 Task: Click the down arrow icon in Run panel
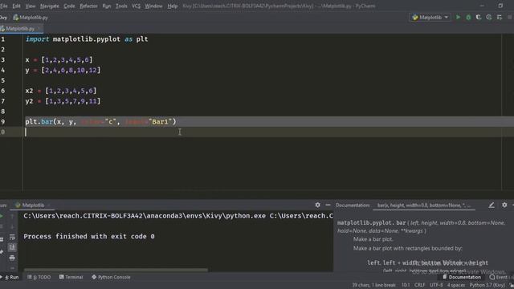12,226
